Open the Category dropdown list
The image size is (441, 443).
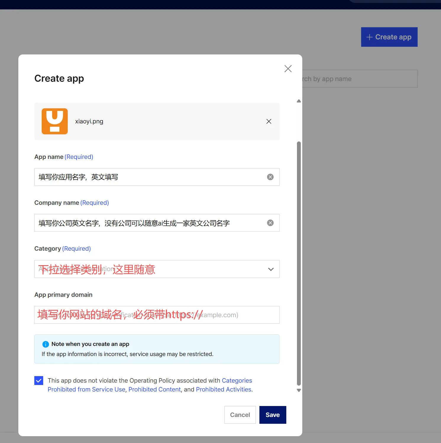click(157, 269)
